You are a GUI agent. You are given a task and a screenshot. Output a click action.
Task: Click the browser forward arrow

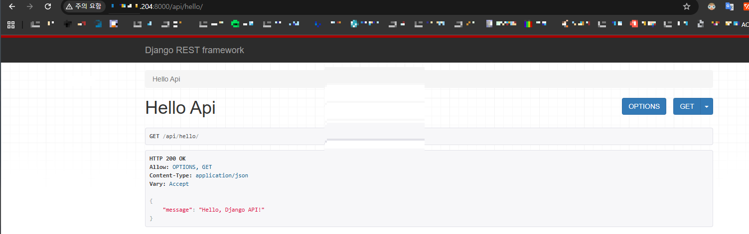(x=30, y=6)
